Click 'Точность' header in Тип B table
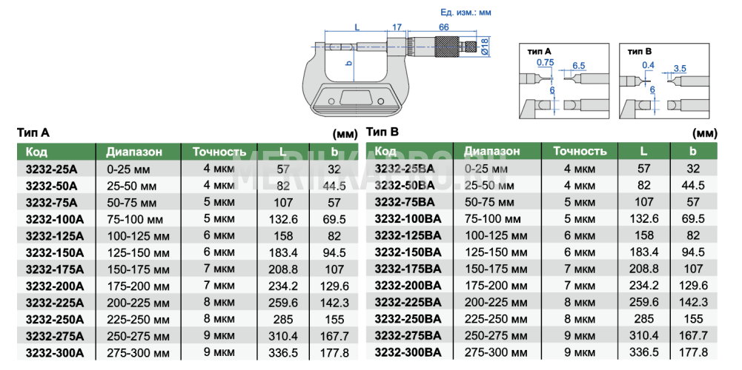The image size is (742, 370). click(x=580, y=151)
